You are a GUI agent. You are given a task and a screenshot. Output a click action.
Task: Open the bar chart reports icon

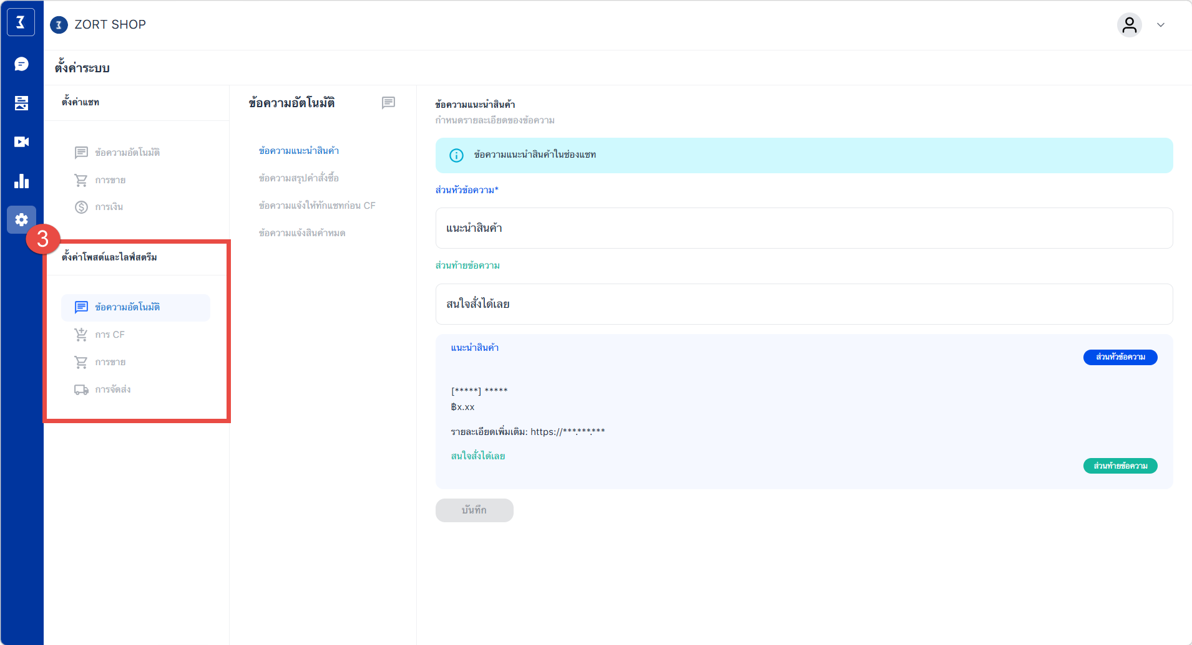click(21, 181)
